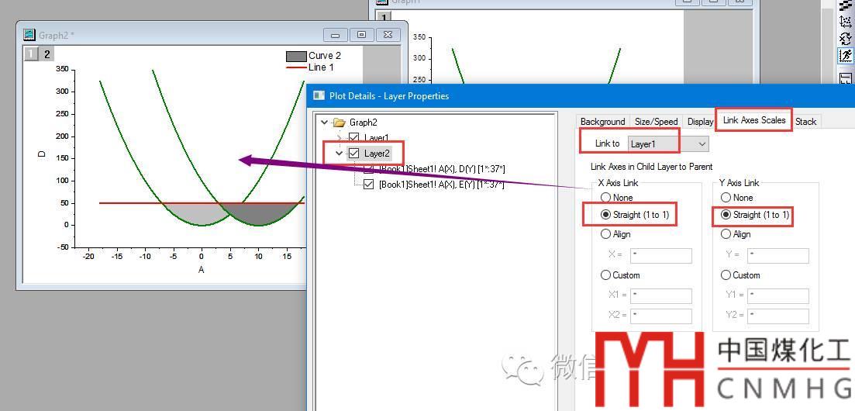Select layer 1 icon in Graph2 window
Image resolution: width=855 pixels, height=411 pixels.
tap(31, 54)
